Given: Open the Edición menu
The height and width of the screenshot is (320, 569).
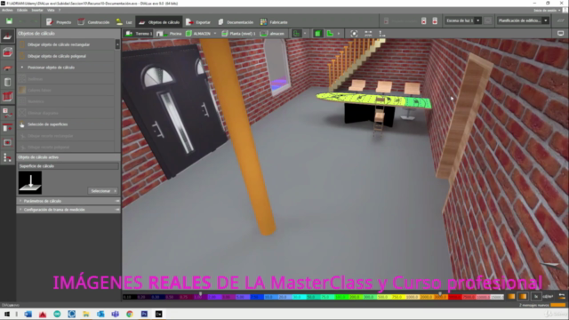Looking at the screenshot, I should pyautogui.click(x=22, y=10).
